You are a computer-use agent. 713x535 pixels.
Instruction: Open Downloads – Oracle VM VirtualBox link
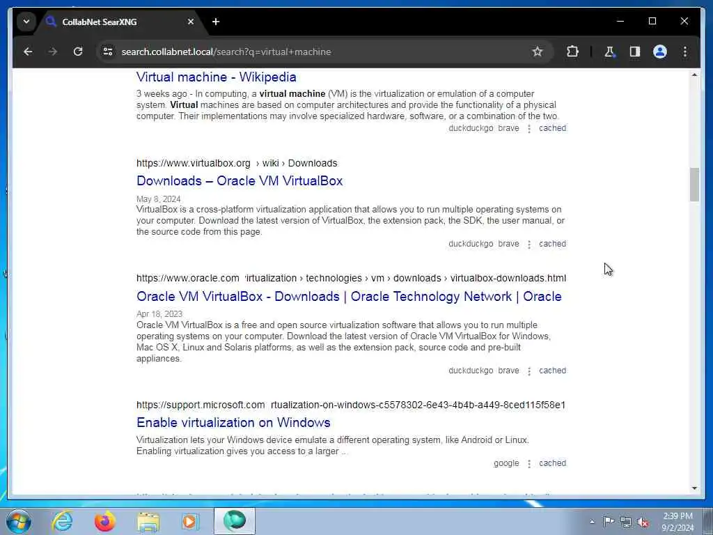pos(240,180)
